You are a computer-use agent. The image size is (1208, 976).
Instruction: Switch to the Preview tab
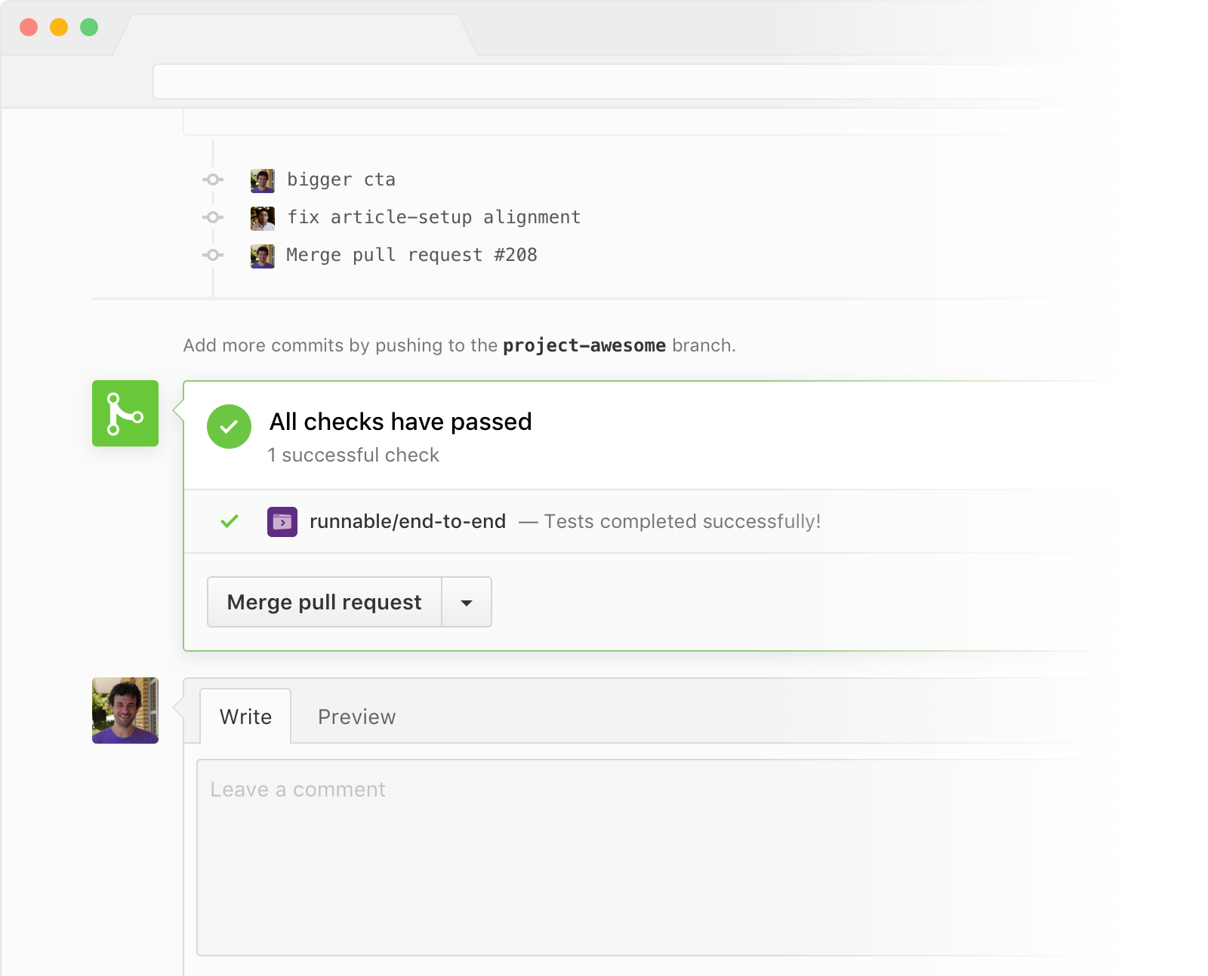pyautogui.click(x=356, y=717)
